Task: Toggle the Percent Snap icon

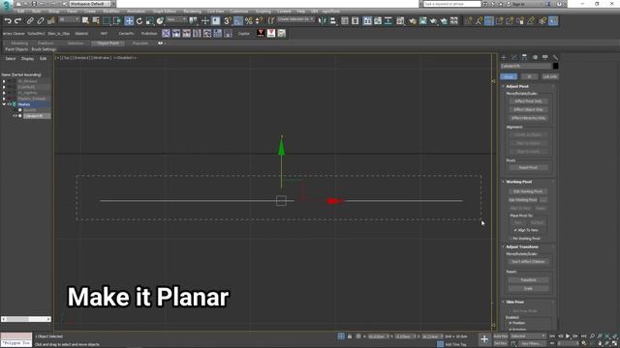Action: click(x=249, y=21)
